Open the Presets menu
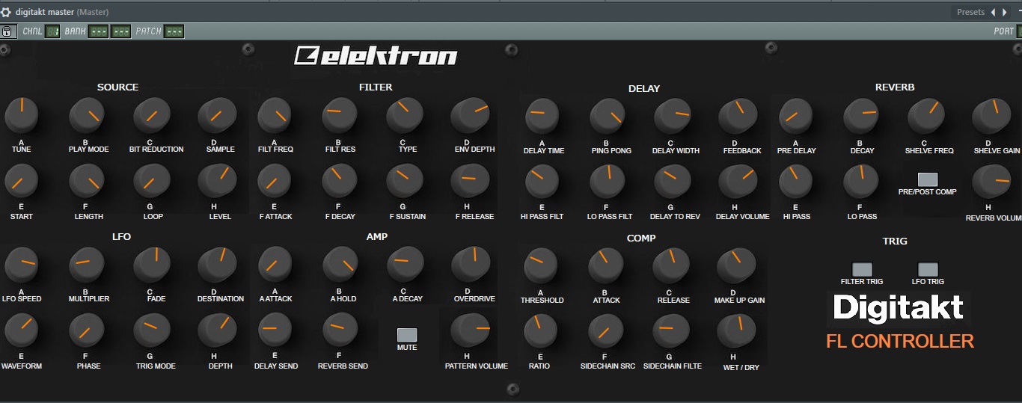 point(970,12)
